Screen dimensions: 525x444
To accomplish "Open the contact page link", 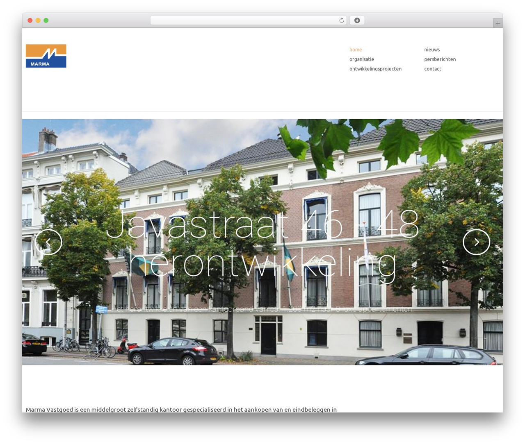I will coord(433,69).
